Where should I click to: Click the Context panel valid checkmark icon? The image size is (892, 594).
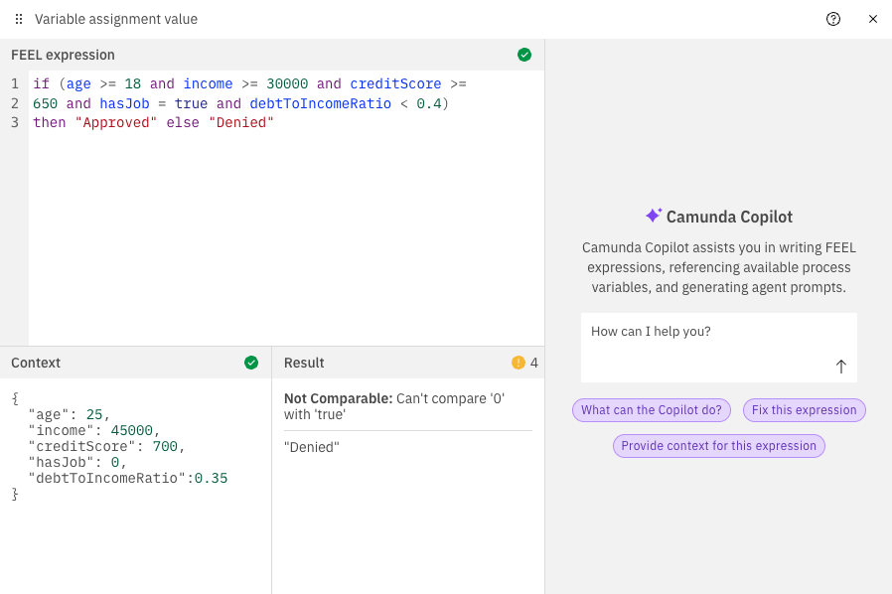[251, 363]
